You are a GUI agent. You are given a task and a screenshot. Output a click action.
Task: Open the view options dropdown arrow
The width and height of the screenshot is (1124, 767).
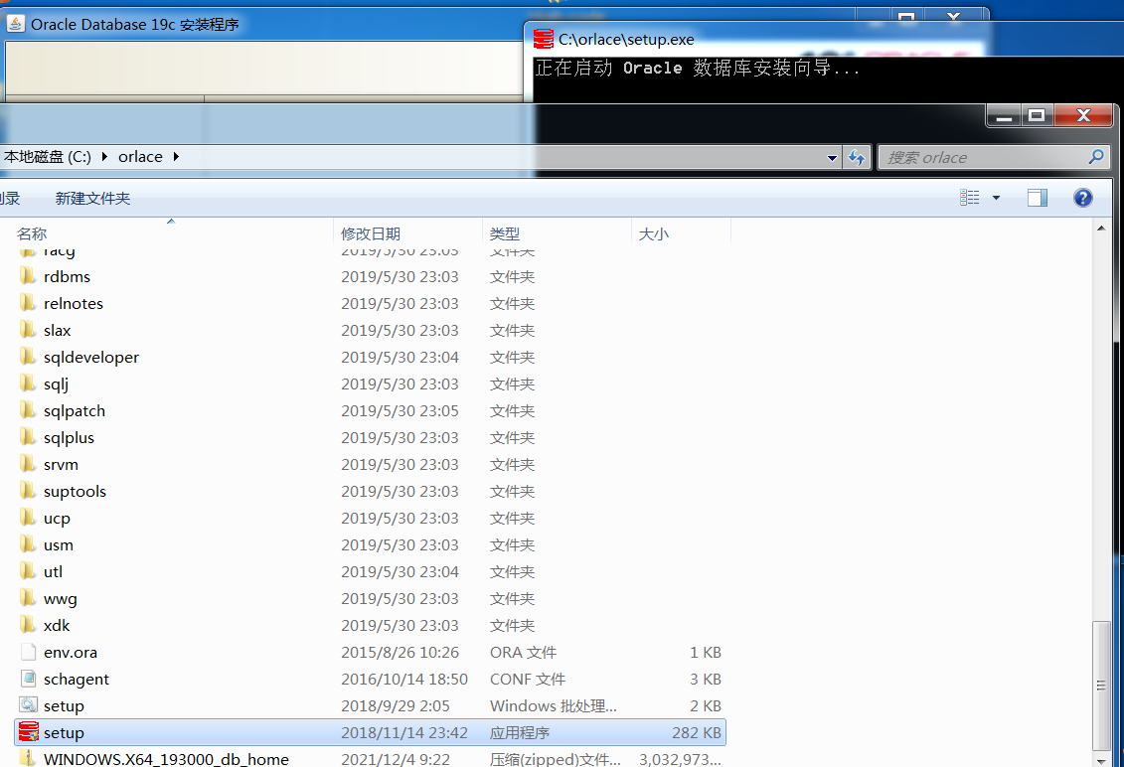tap(996, 198)
